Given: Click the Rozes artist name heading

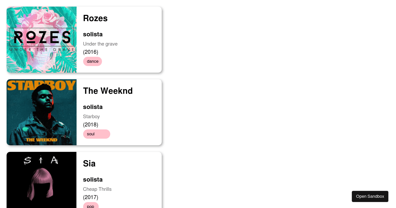Looking at the screenshot, I should (x=95, y=18).
